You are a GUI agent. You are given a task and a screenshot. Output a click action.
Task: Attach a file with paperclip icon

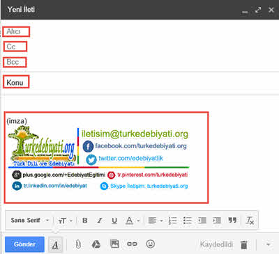coord(78,244)
